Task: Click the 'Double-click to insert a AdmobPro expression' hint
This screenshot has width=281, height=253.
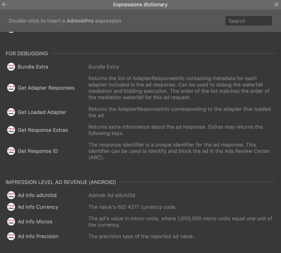Action: [65, 21]
